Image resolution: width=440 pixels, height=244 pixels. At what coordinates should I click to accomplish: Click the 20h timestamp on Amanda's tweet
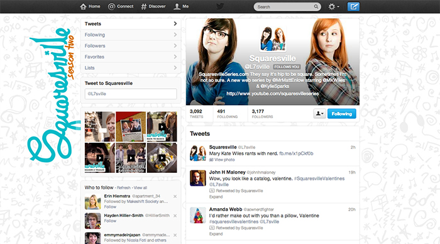click(x=352, y=209)
